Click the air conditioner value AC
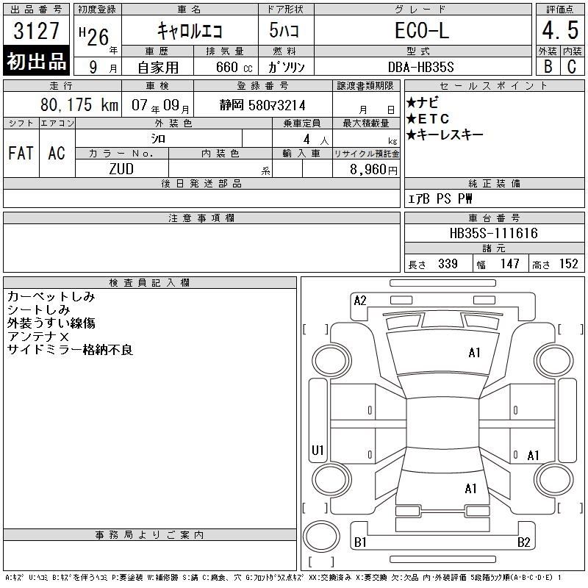The height and width of the screenshot is (588, 588). (x=57, y=153)
